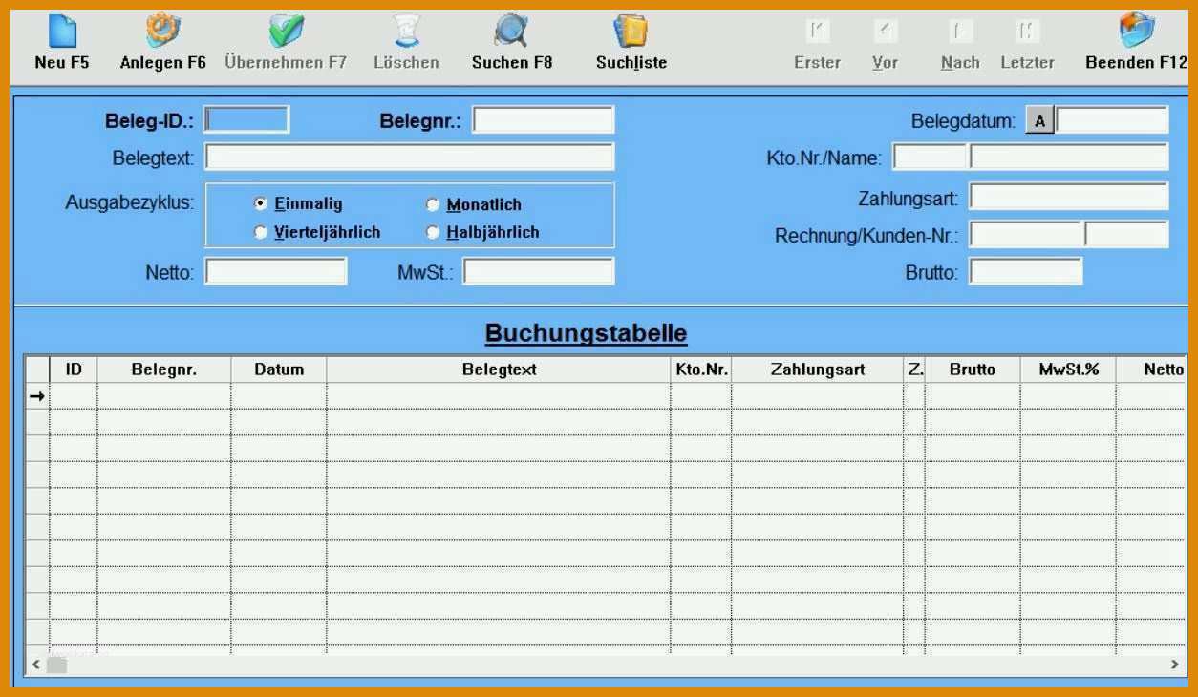This screenshot has height=697, width=1198.
Task: Go to previous record with Vor
Action: point(885,32)
